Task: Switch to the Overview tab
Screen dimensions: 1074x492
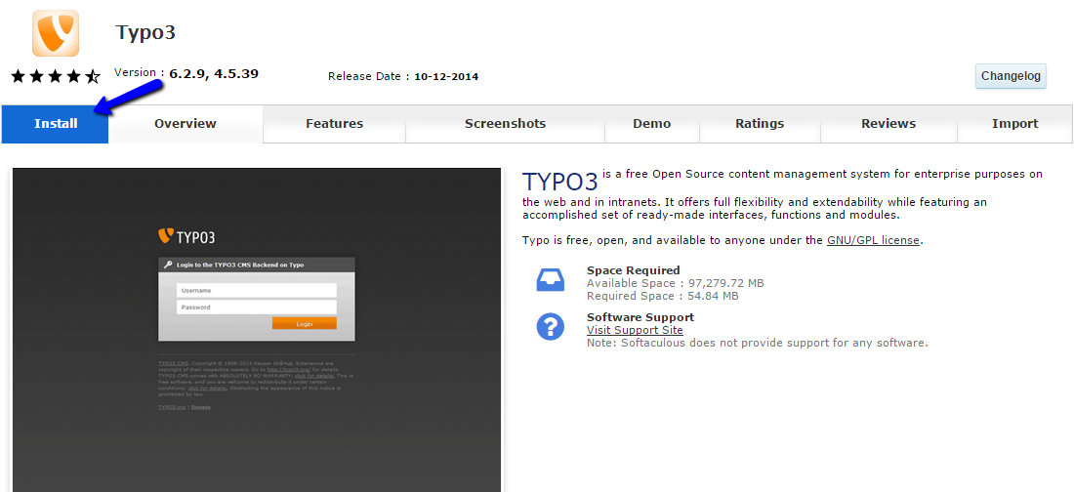Action: coord(185,124)
